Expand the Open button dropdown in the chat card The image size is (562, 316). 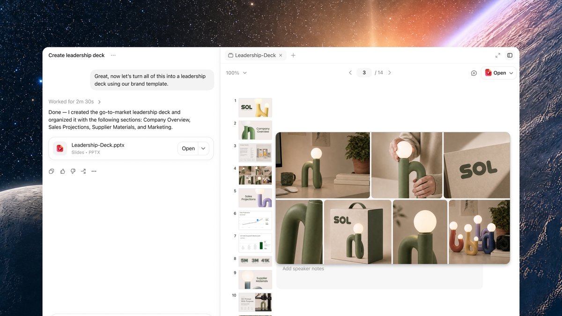(x=203, y=148)
